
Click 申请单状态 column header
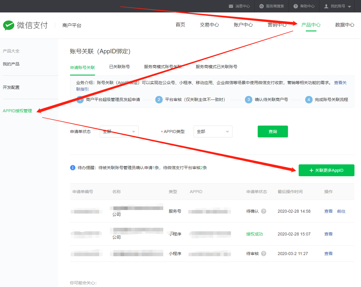(256, 192)
